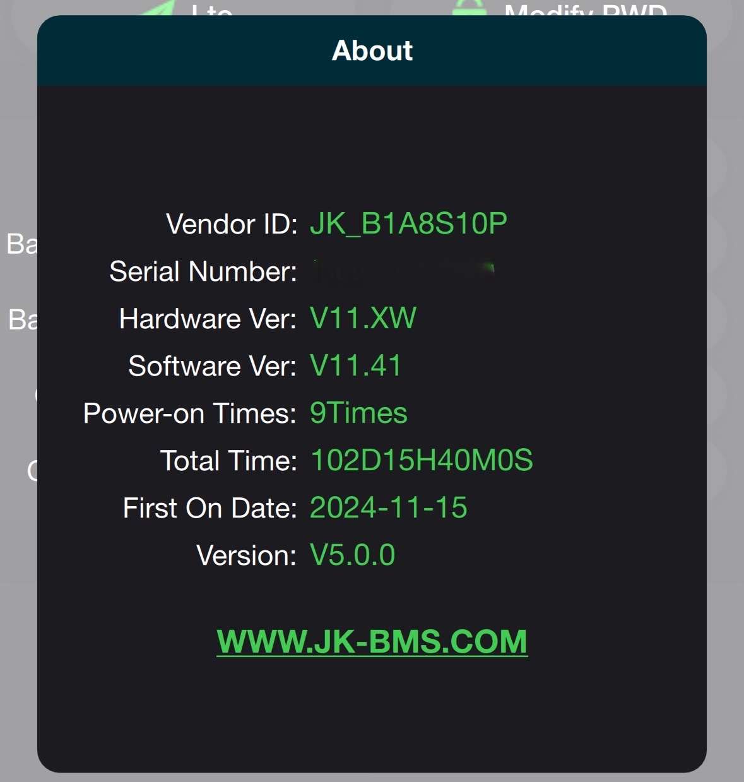
Task: Select the Software Ver value V11.41
Action: click(355, 366)
